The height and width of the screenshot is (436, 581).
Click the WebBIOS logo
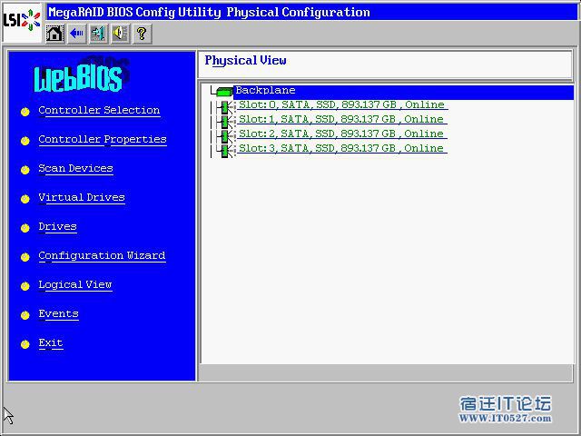click(x=82, y=74)
